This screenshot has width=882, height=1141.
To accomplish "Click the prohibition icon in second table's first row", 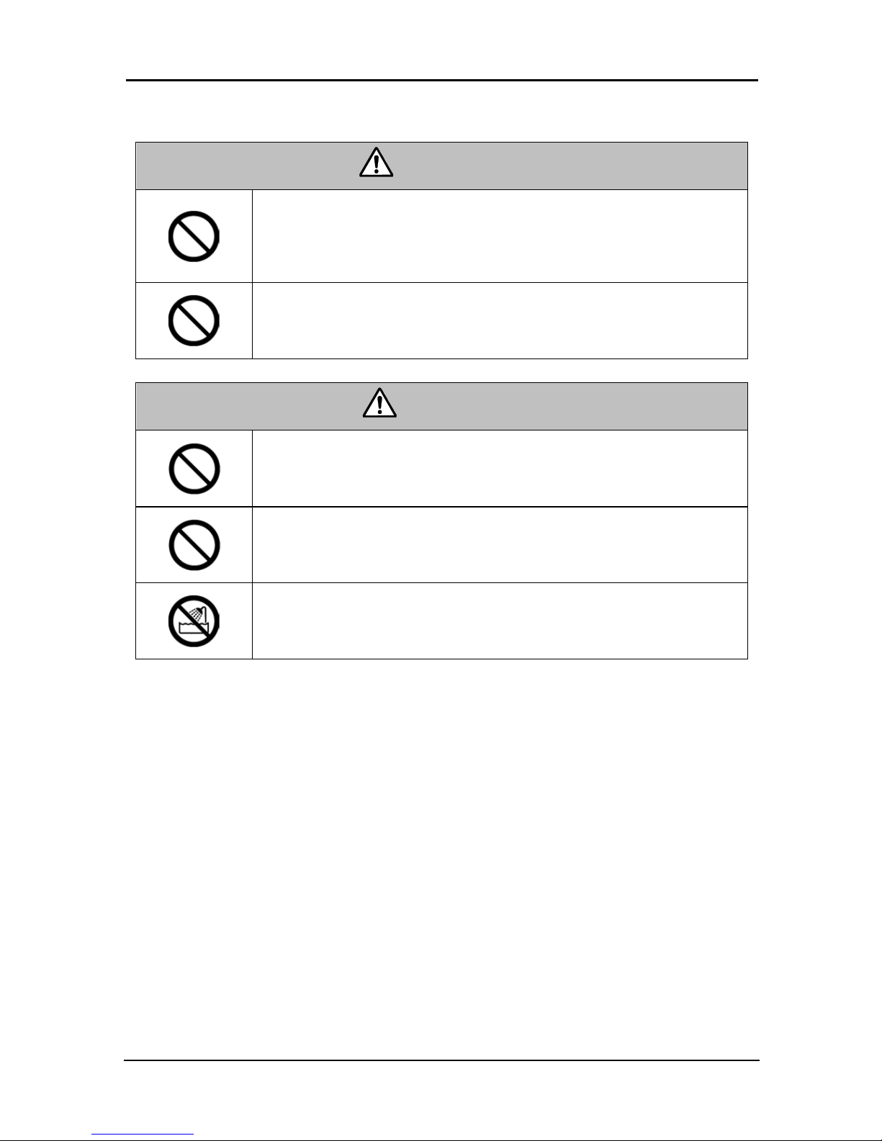I will [194, 469].
